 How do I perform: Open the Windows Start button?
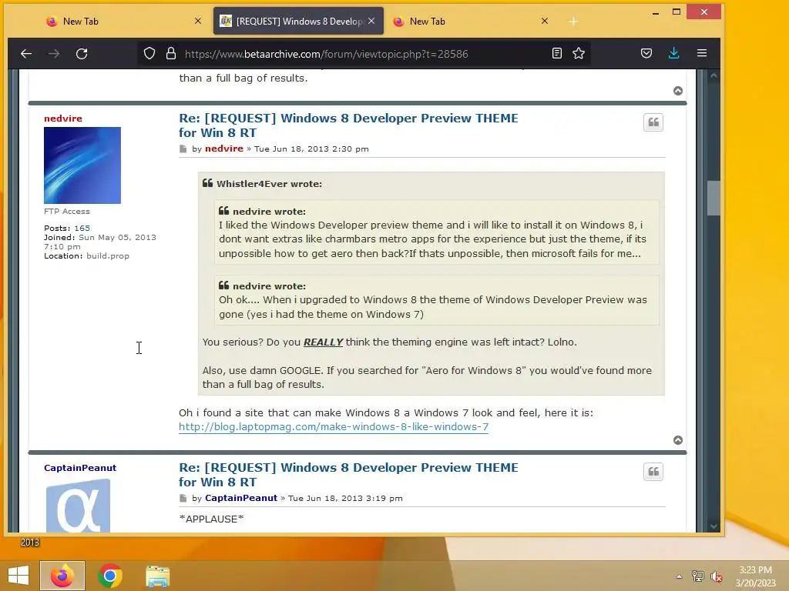18,576
